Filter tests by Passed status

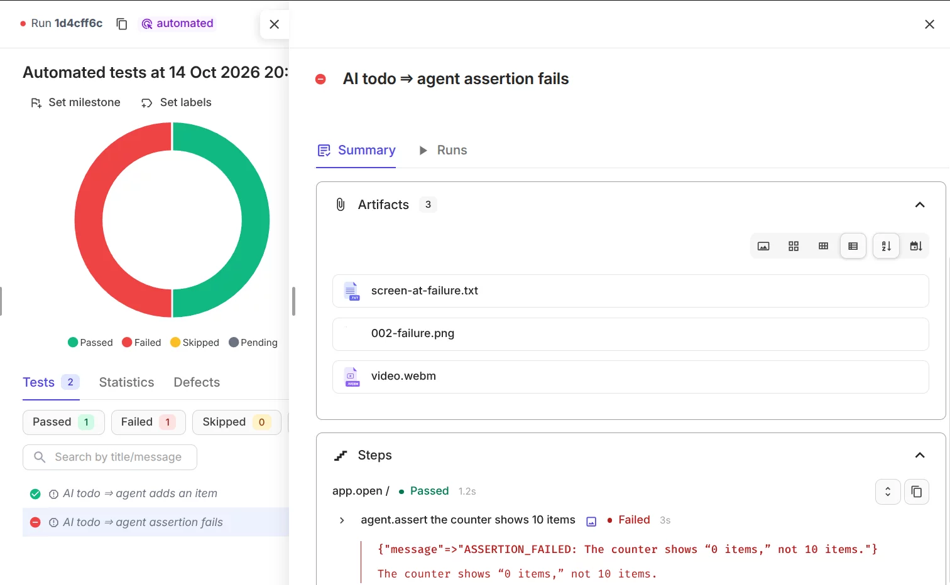[63, 422]
